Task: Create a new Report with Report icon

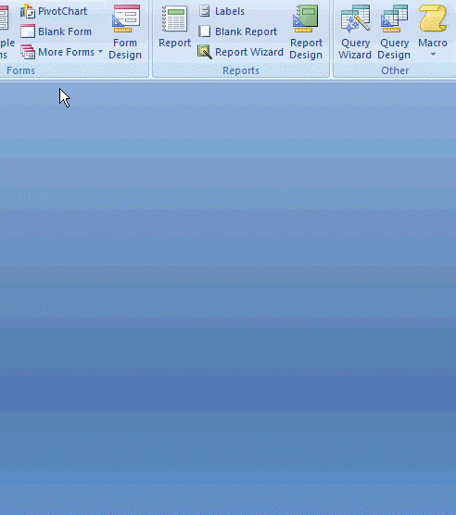Action: tap(175, 19)
